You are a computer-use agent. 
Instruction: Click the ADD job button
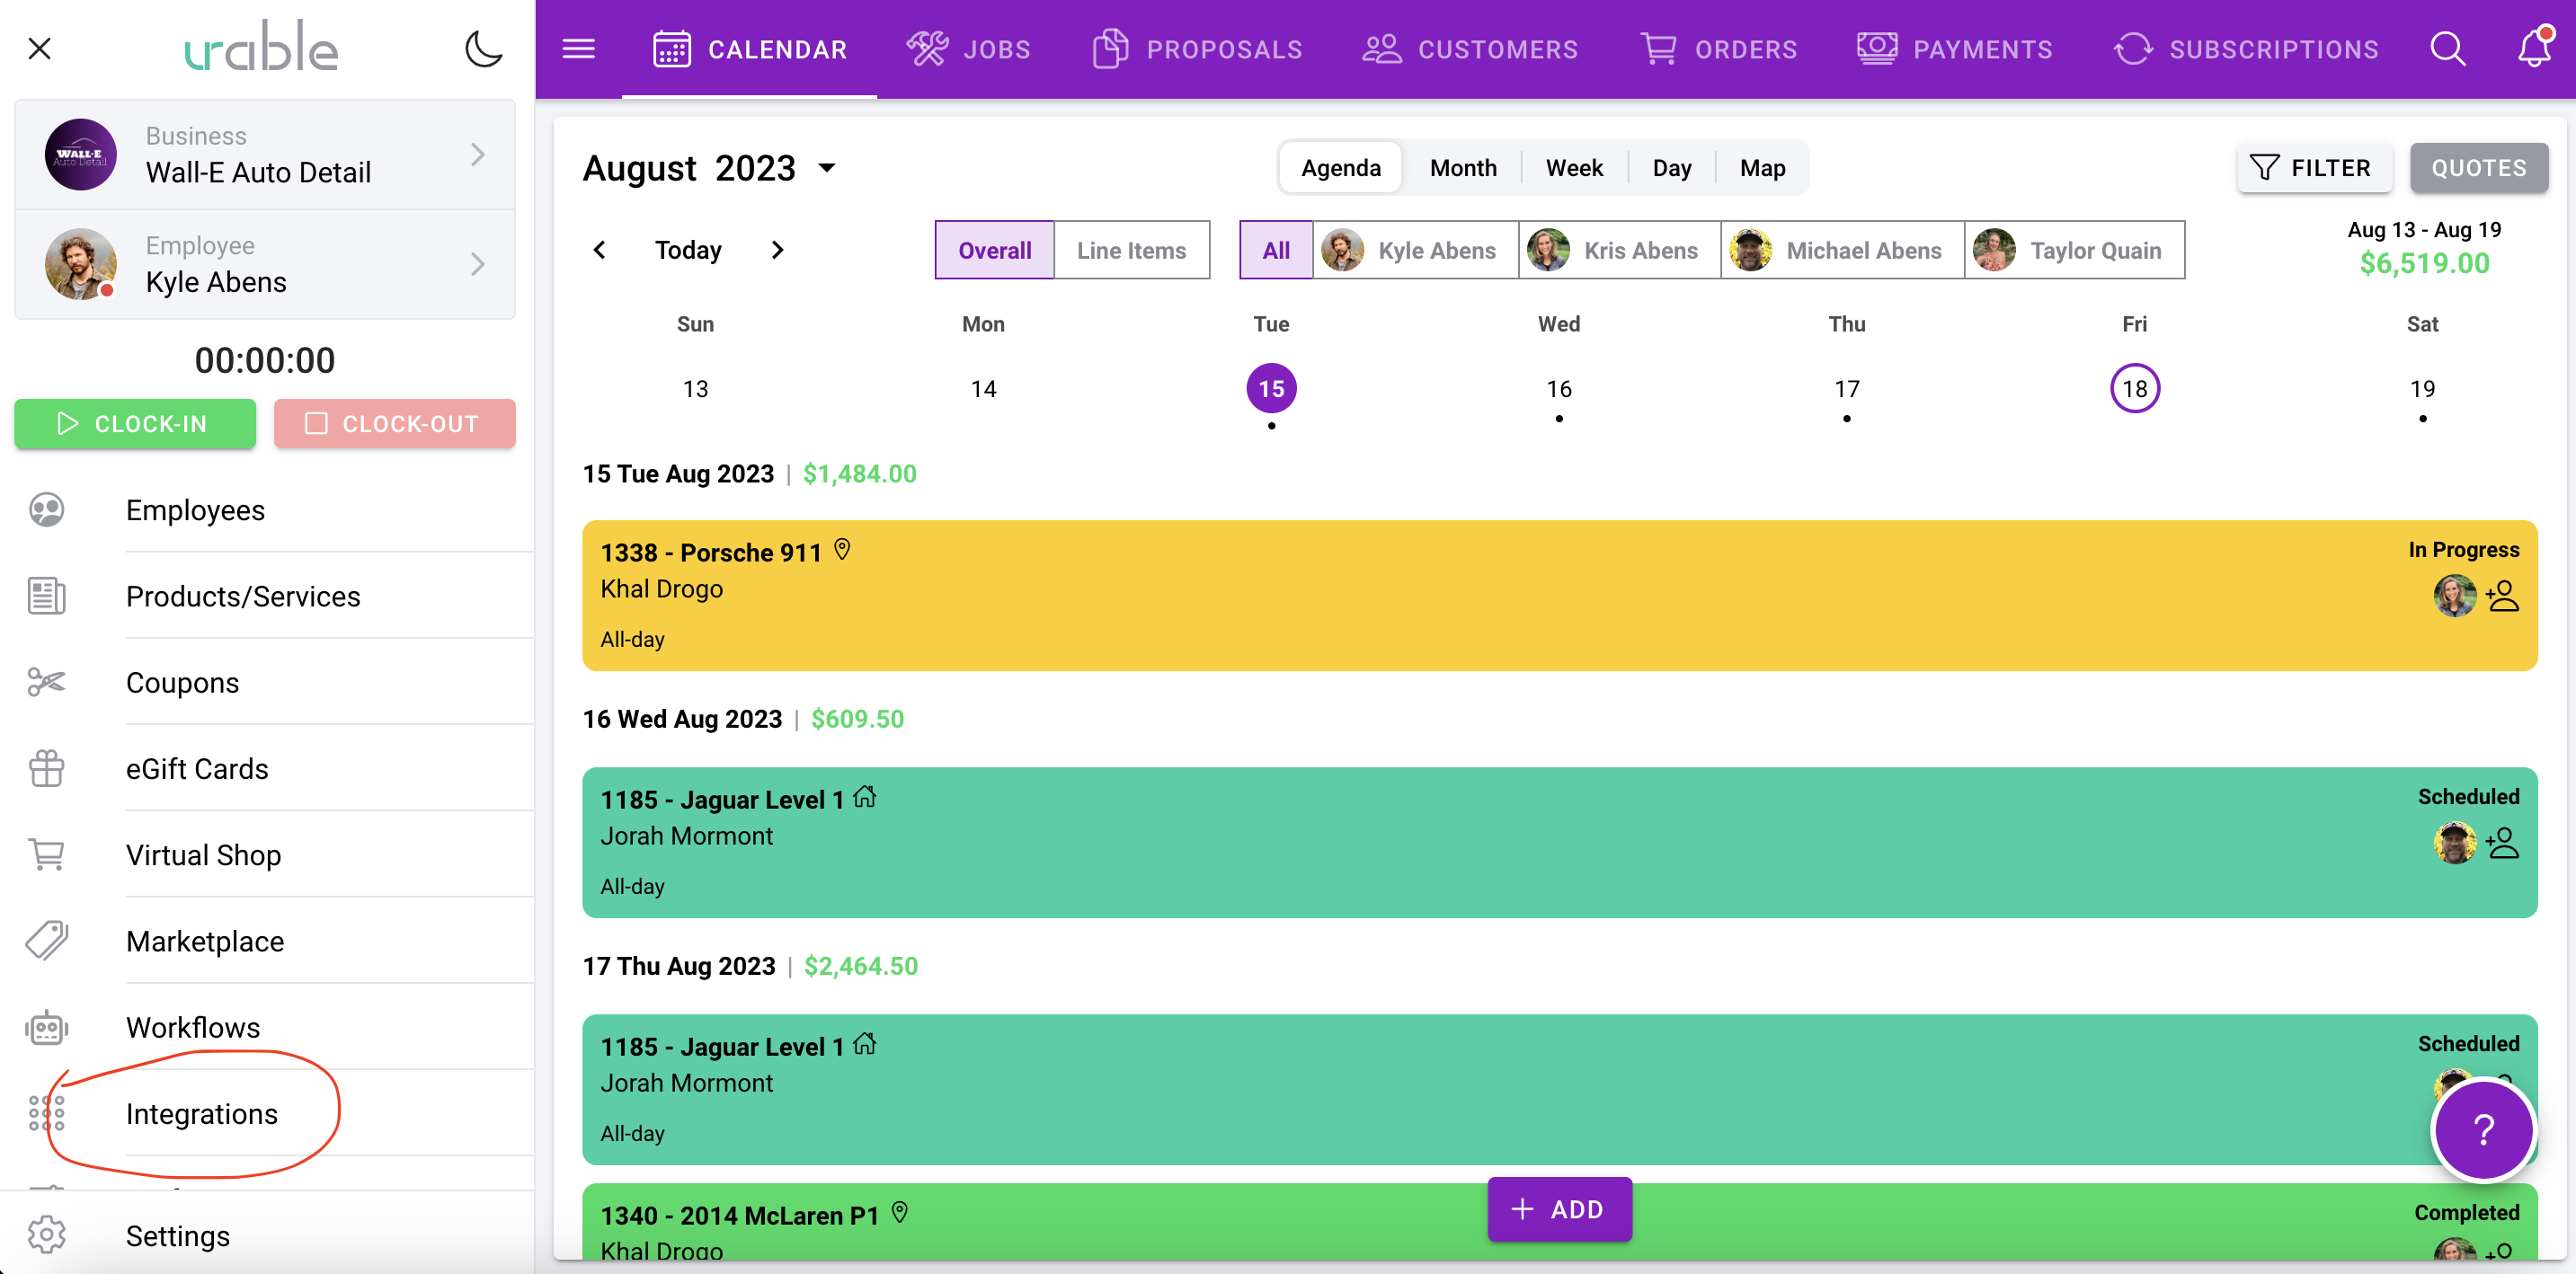(x=1558, y=1210)
